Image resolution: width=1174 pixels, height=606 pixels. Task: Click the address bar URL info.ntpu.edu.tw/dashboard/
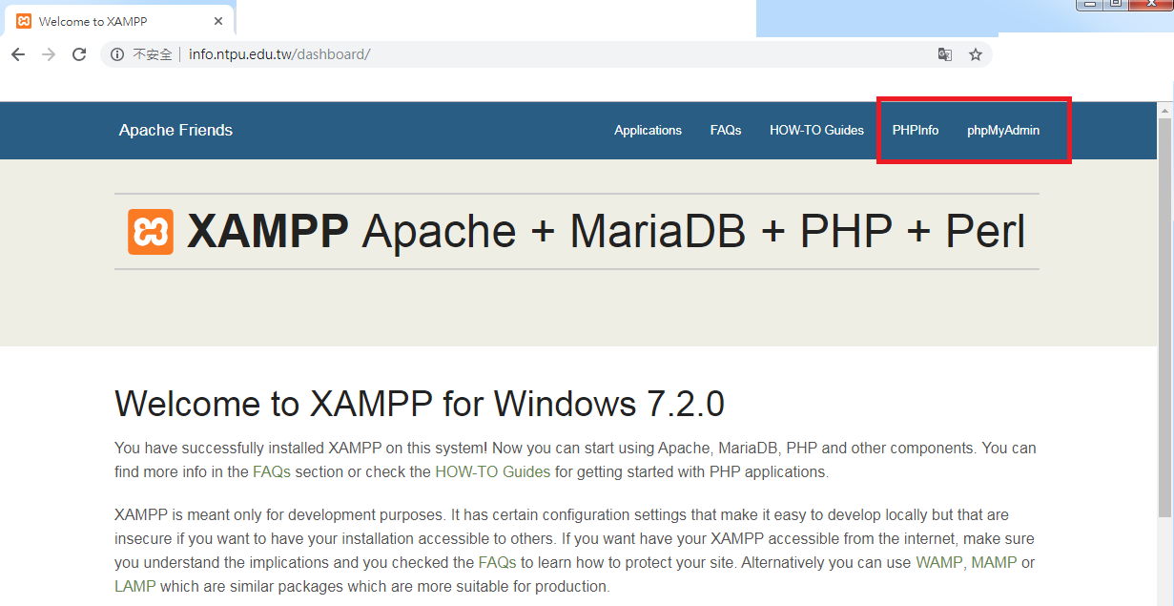279,54
